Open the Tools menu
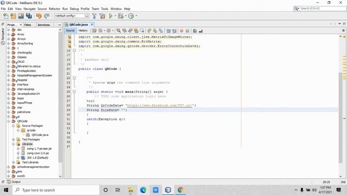 click(105, 9)
